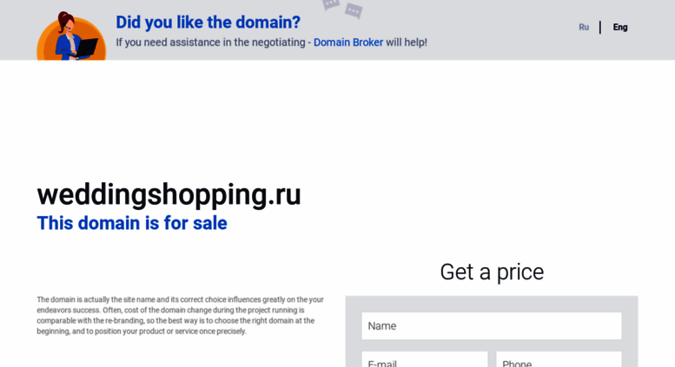The height and width of the screenshot is (367, 675).
Task: Click the negotiating assistance banner text
Action: (x=271, y=43)
